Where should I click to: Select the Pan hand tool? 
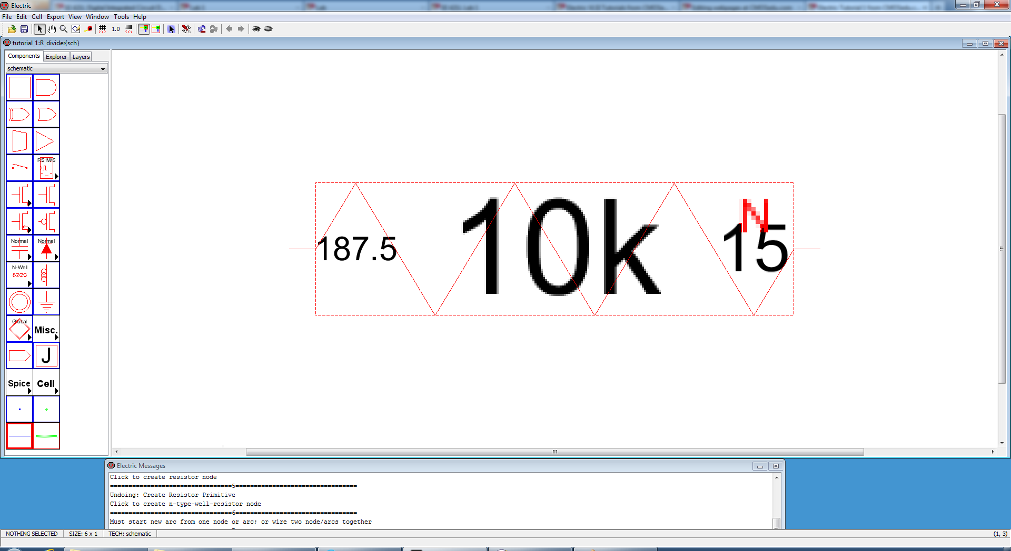tap(52, 29)
